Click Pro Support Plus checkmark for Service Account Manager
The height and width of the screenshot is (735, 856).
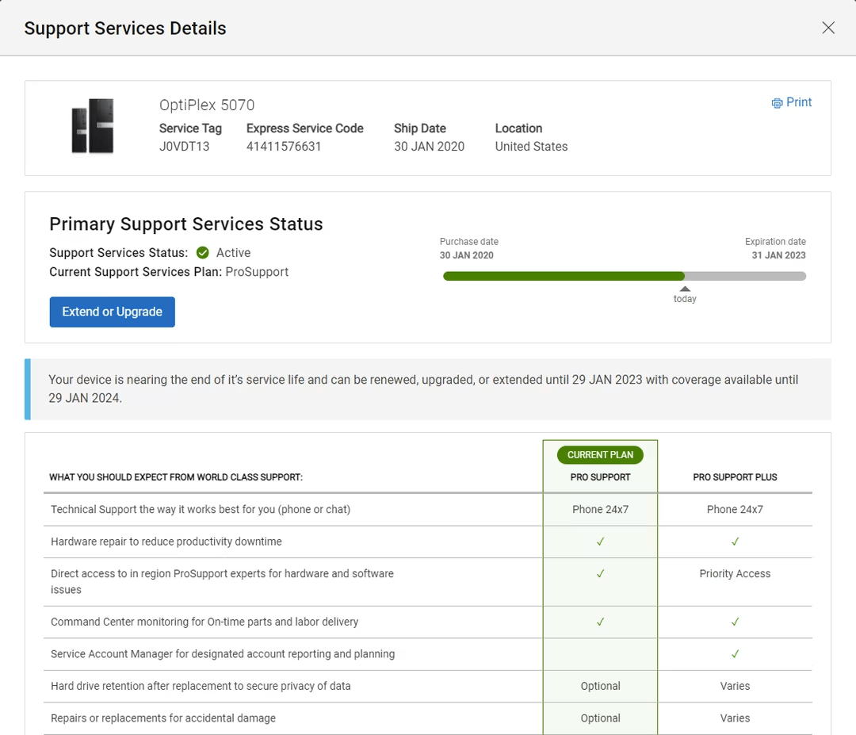pos(736,654)
